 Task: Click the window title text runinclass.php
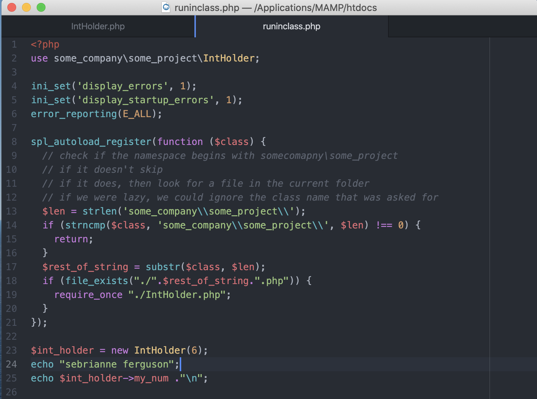(207, 7)
